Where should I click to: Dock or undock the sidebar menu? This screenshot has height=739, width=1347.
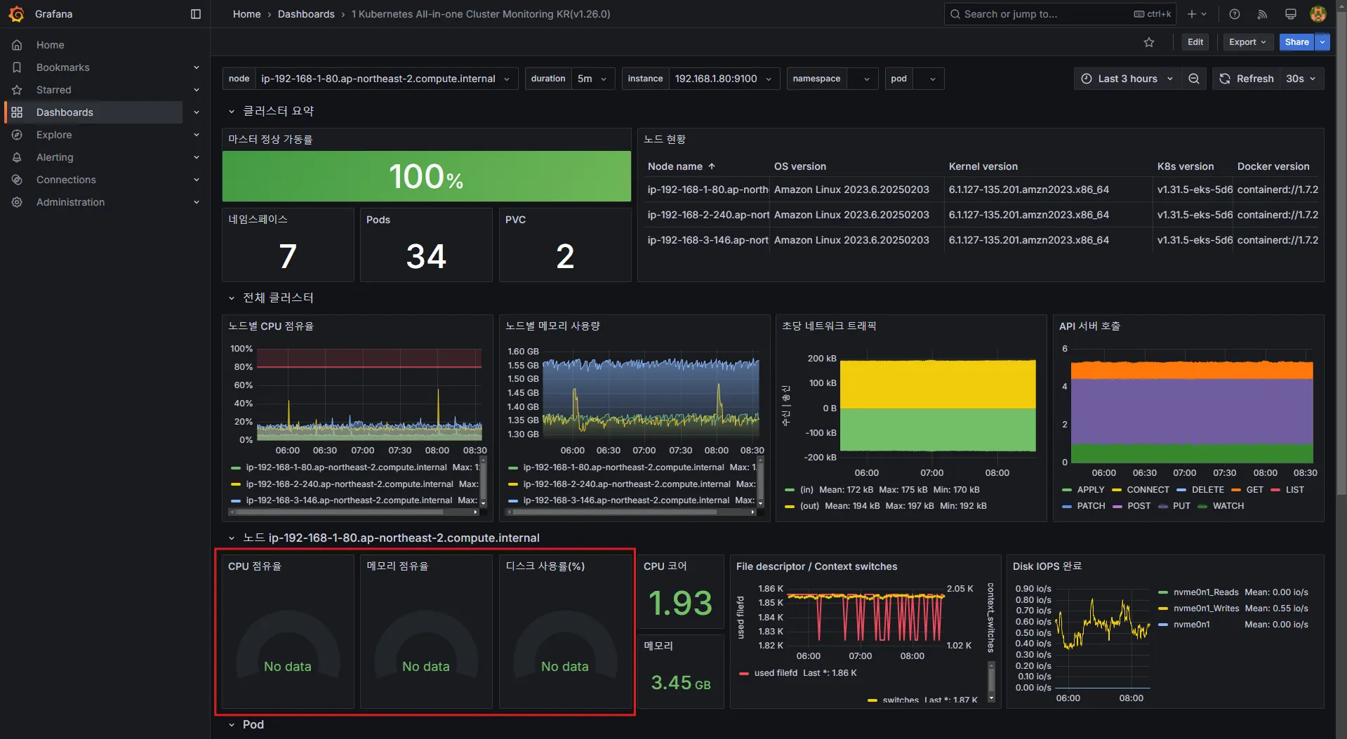(196, 14)
